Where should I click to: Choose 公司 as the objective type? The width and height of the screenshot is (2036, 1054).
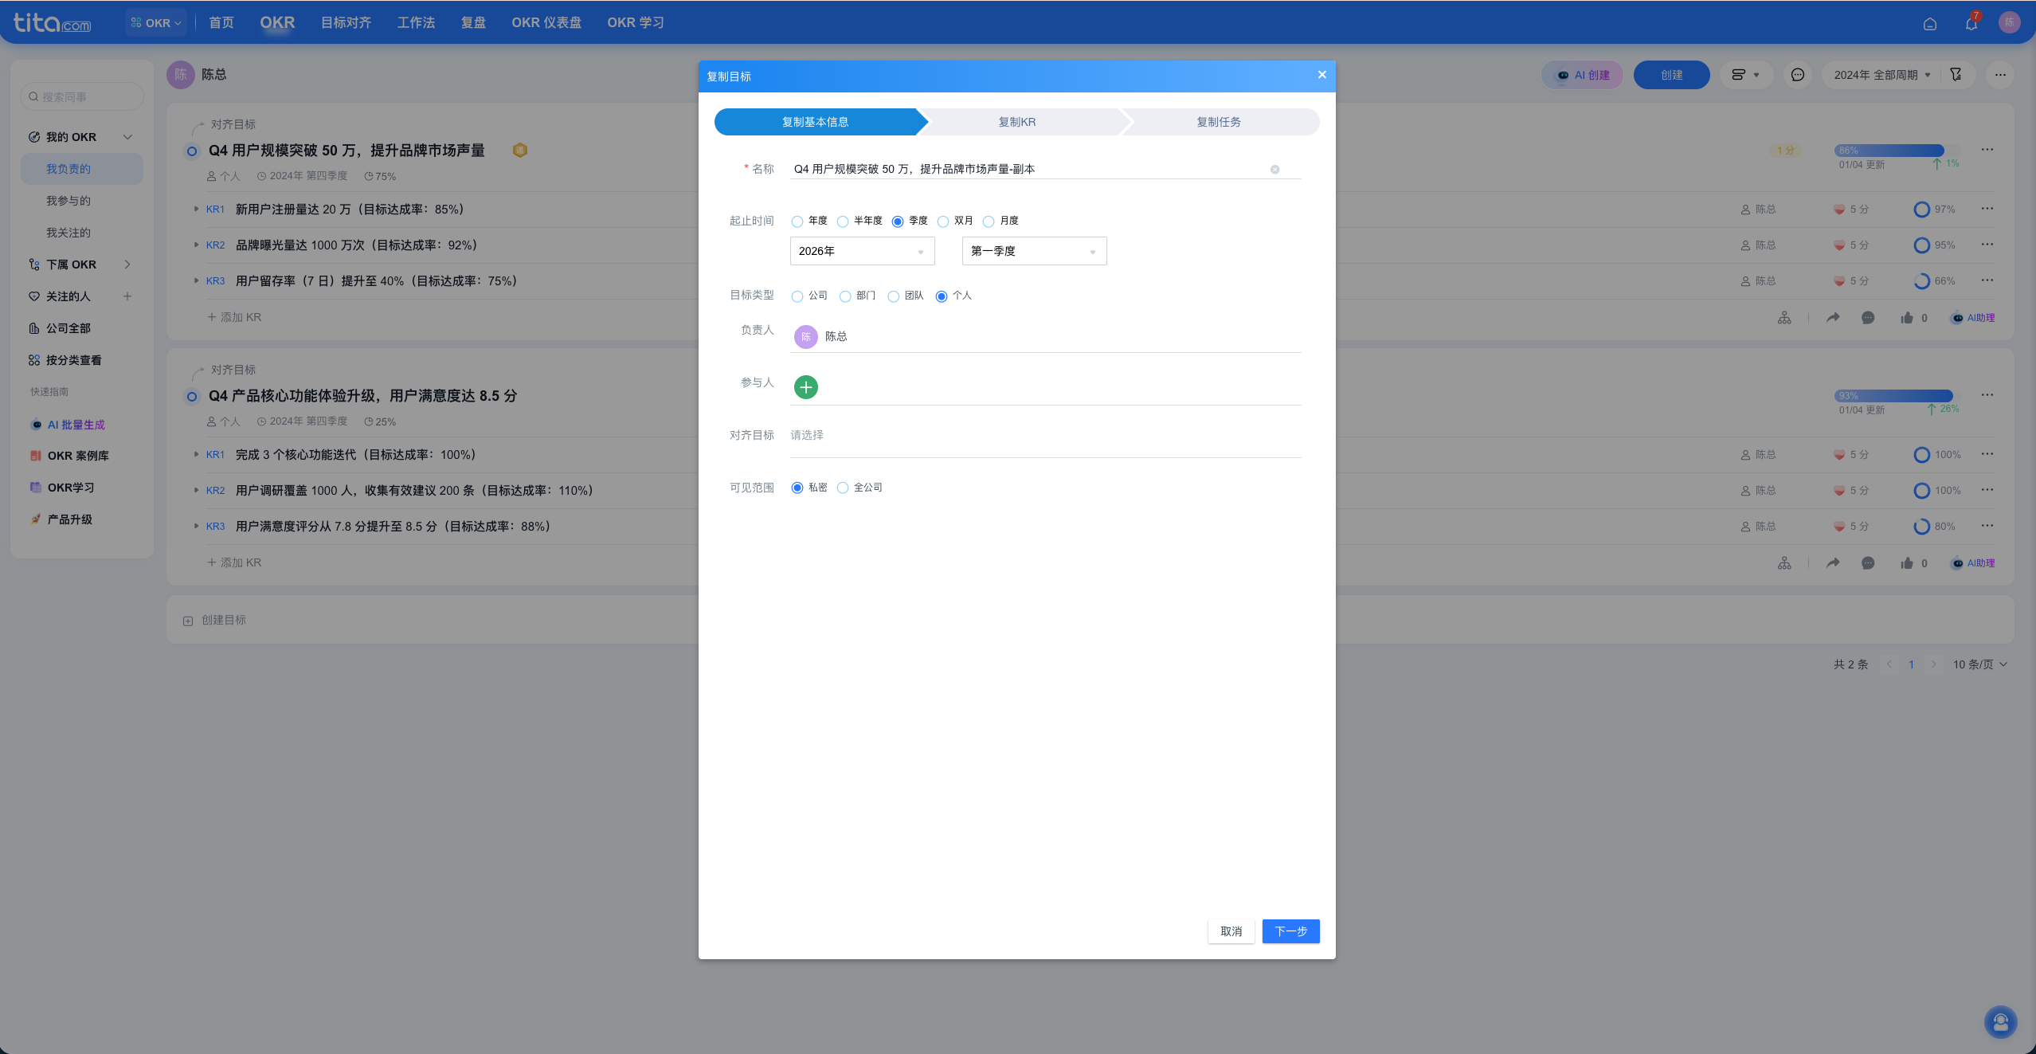click(797, 296)
